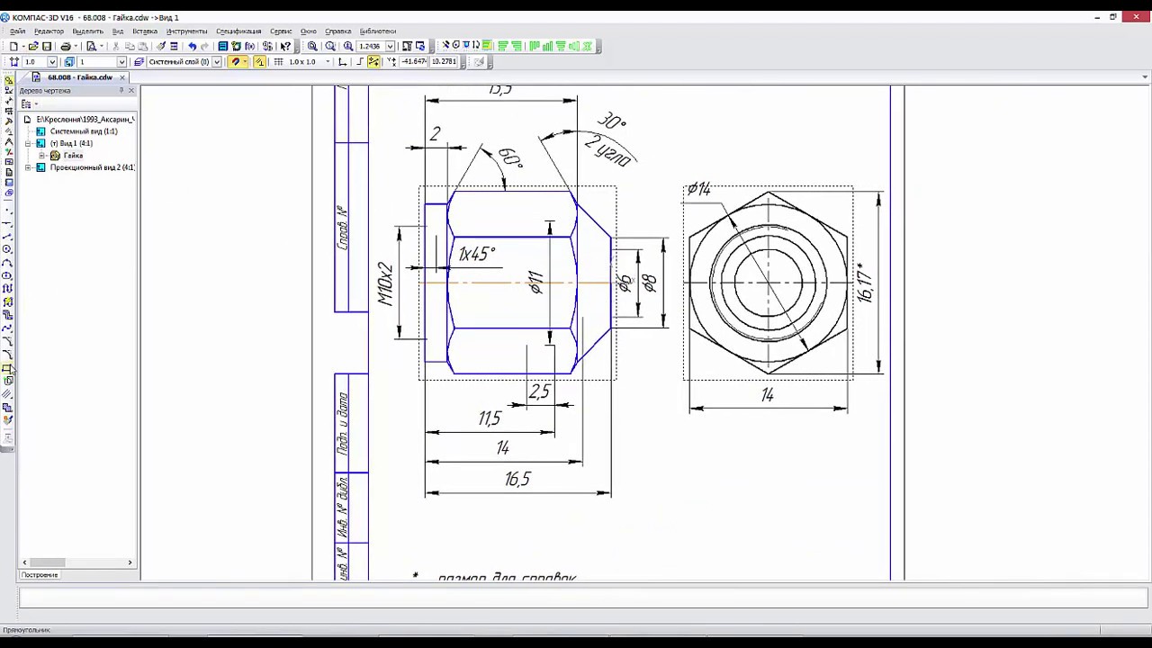Open the view number dropdown

[x=121, y=62]
